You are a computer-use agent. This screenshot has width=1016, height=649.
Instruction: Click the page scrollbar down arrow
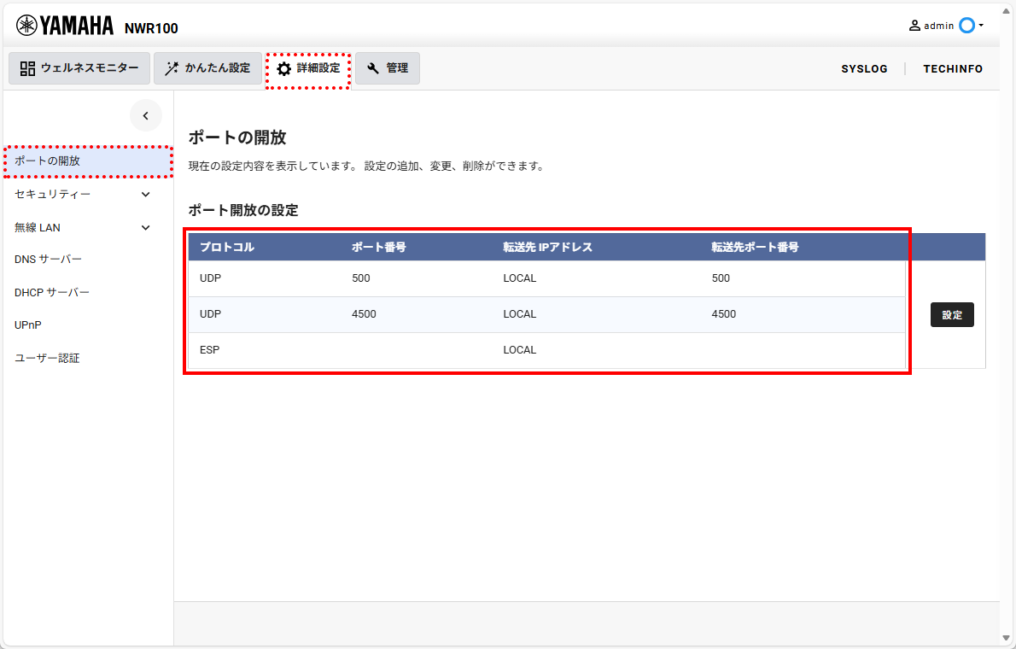click(1006, 638)
